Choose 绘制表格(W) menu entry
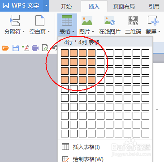The width and height of the screenshot is (164, 162). click(x=105, y=159)
